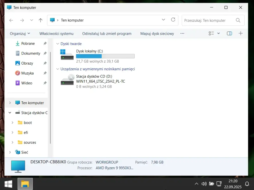Select Właściwości systemu on the toolbar
The height and width of the screenshot is (190, 254).
(x=57, y=33)
